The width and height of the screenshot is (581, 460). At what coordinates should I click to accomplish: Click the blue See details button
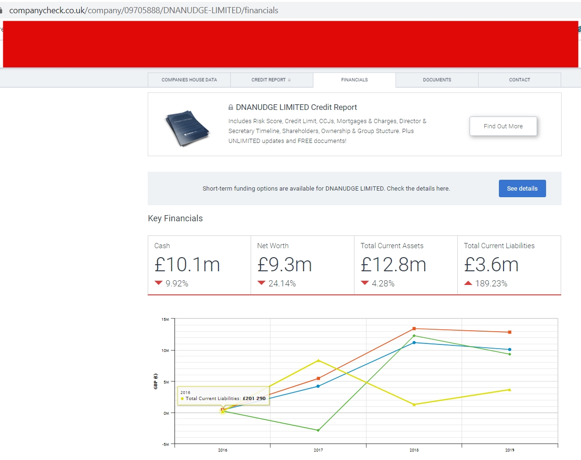pos(522,188)
